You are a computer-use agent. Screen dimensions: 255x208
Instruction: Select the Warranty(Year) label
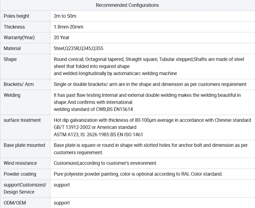tap(19, 38)
